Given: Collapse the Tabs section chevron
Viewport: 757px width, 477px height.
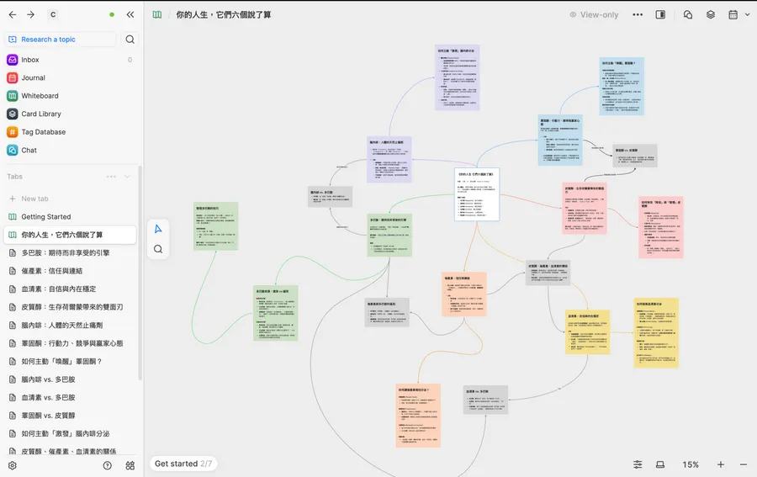Looking at the screenshot, I should click(128, 177).
